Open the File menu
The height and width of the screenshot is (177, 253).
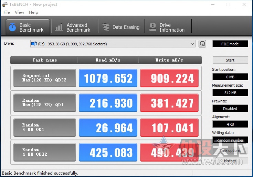[7, 12]
